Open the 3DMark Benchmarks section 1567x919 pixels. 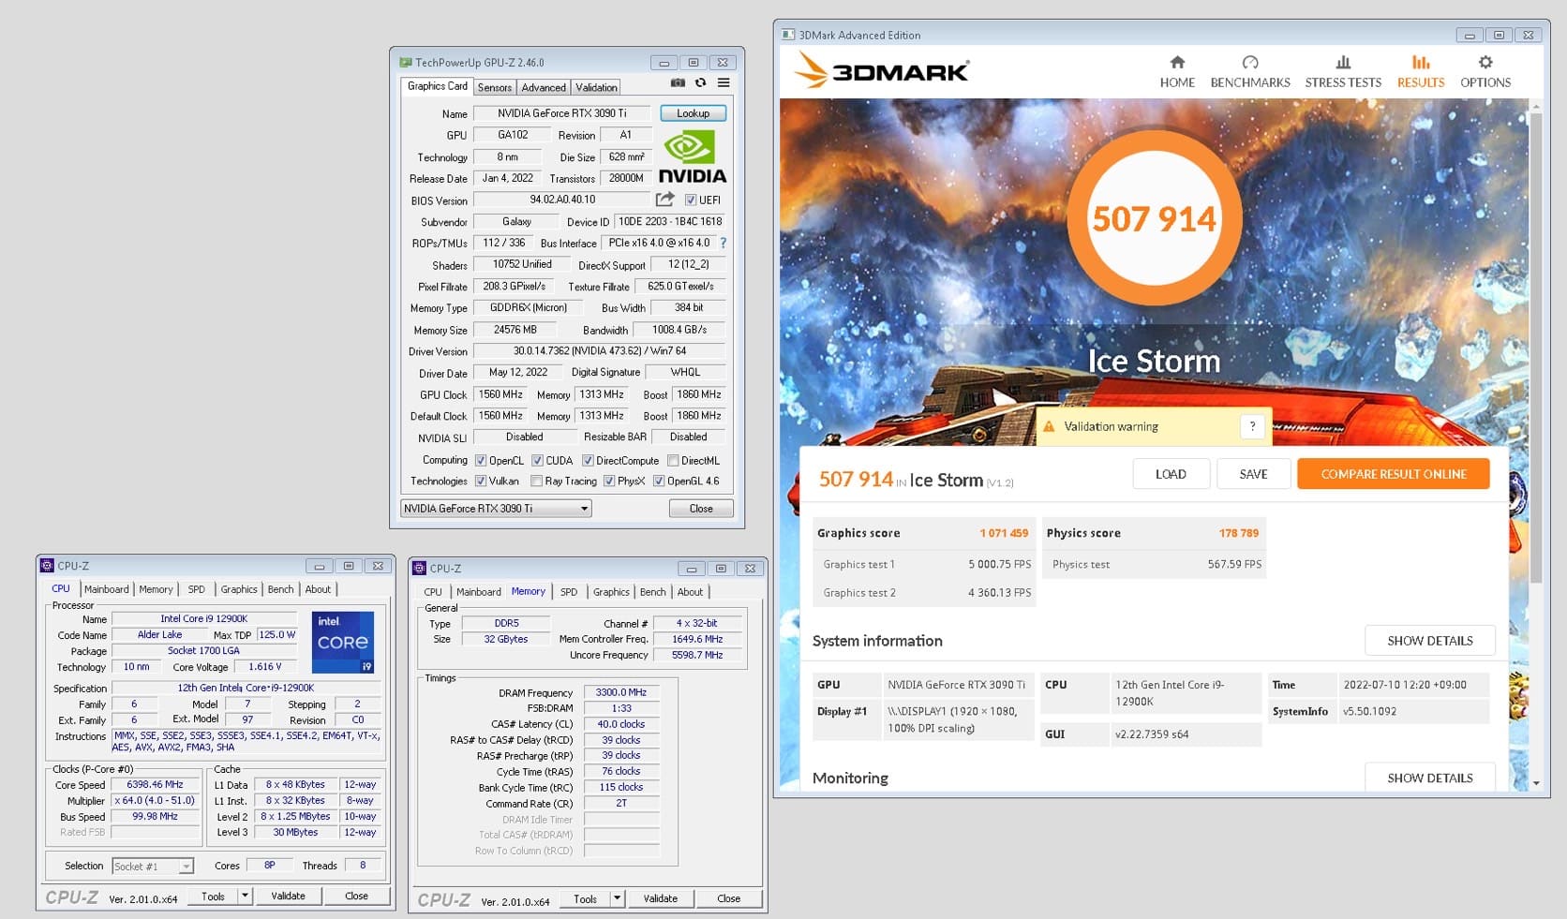pos(1249,71)
